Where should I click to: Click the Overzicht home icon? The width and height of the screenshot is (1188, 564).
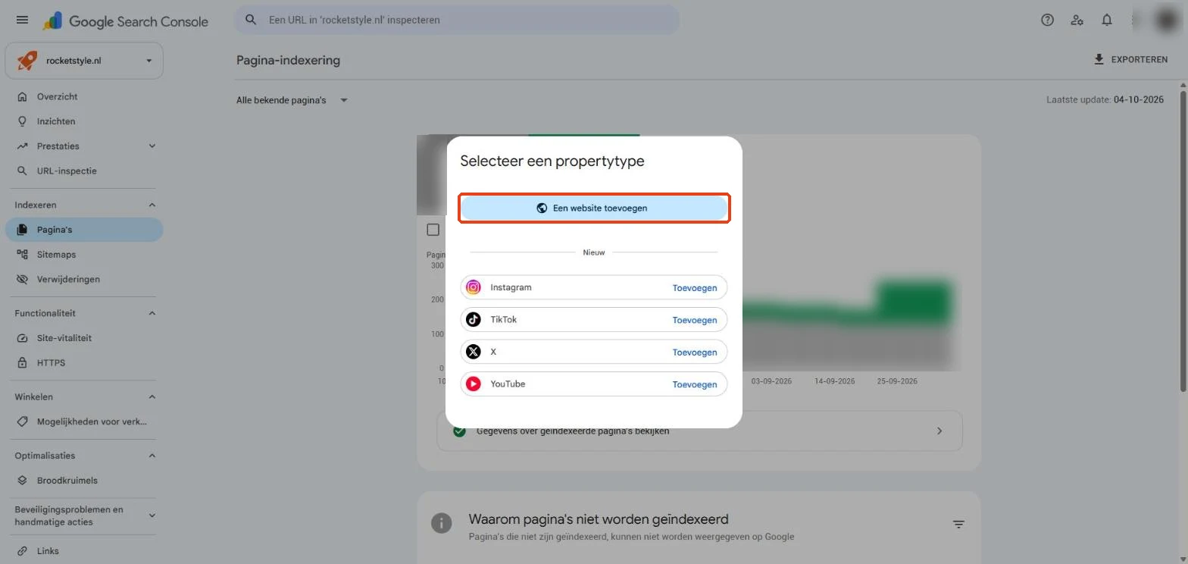(x=22, y=97)
